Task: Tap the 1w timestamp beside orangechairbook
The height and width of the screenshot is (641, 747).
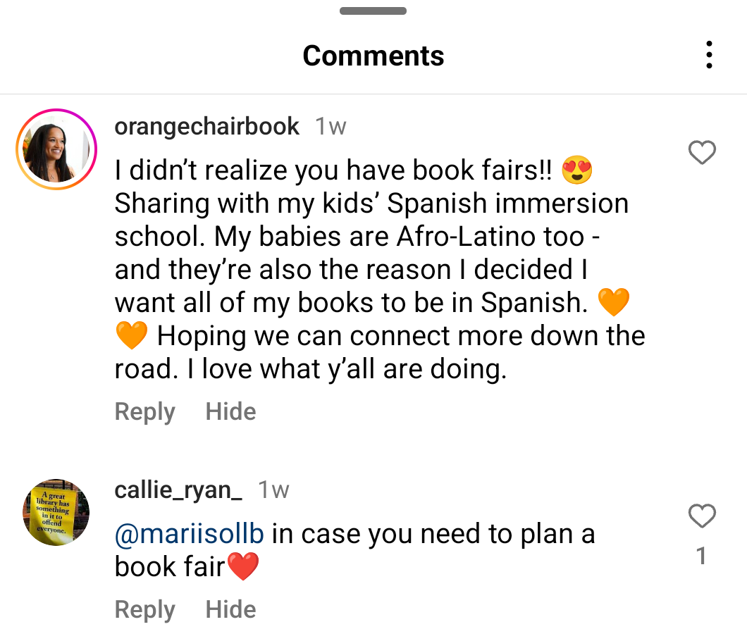Action: (x=331, y=127)
